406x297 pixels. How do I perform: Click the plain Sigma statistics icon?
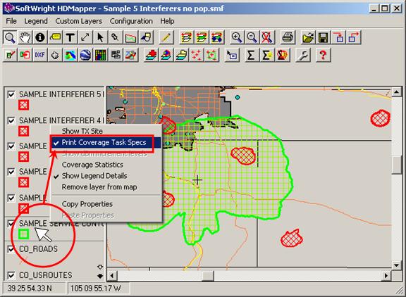tap(251, 55)
